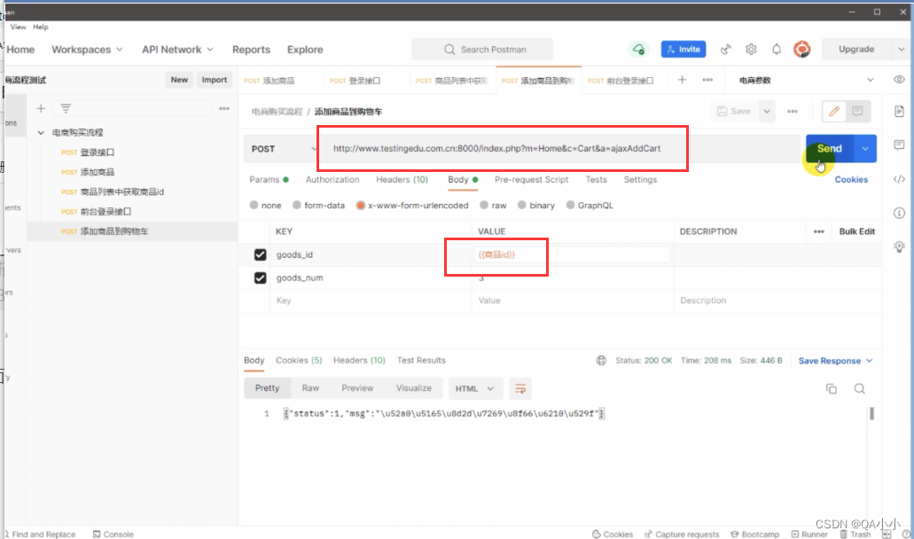Open documentation icon in right sidebar
The height and width of the screenshot is (539, 914).
click(x=899, y=112)
